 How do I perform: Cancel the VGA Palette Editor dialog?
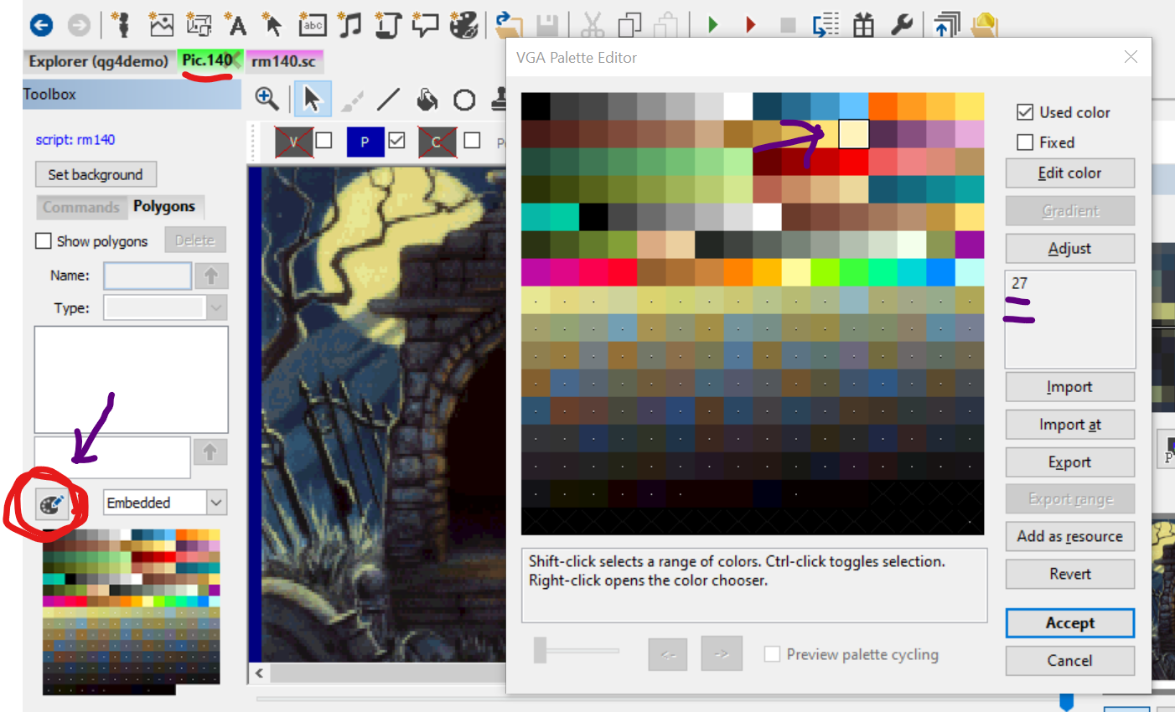point(1070,661)
